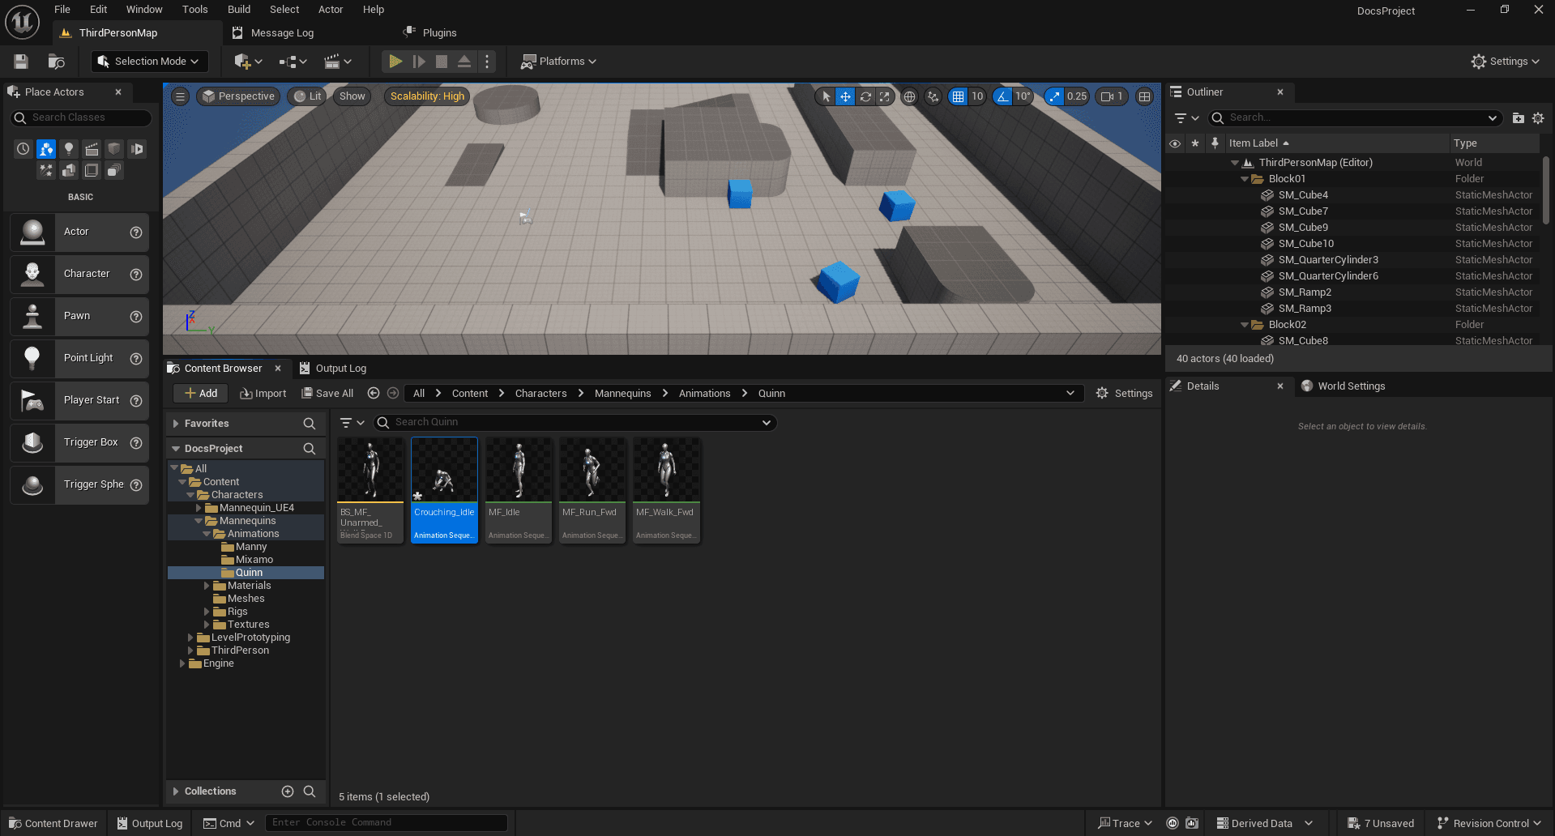Select SM_Ramp2 in the Outliner
The width and height of the screenshot is (1555, 836).
coord(1305,292)
